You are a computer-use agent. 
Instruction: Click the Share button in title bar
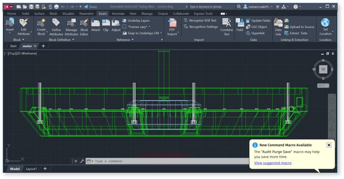click(90, 7)
